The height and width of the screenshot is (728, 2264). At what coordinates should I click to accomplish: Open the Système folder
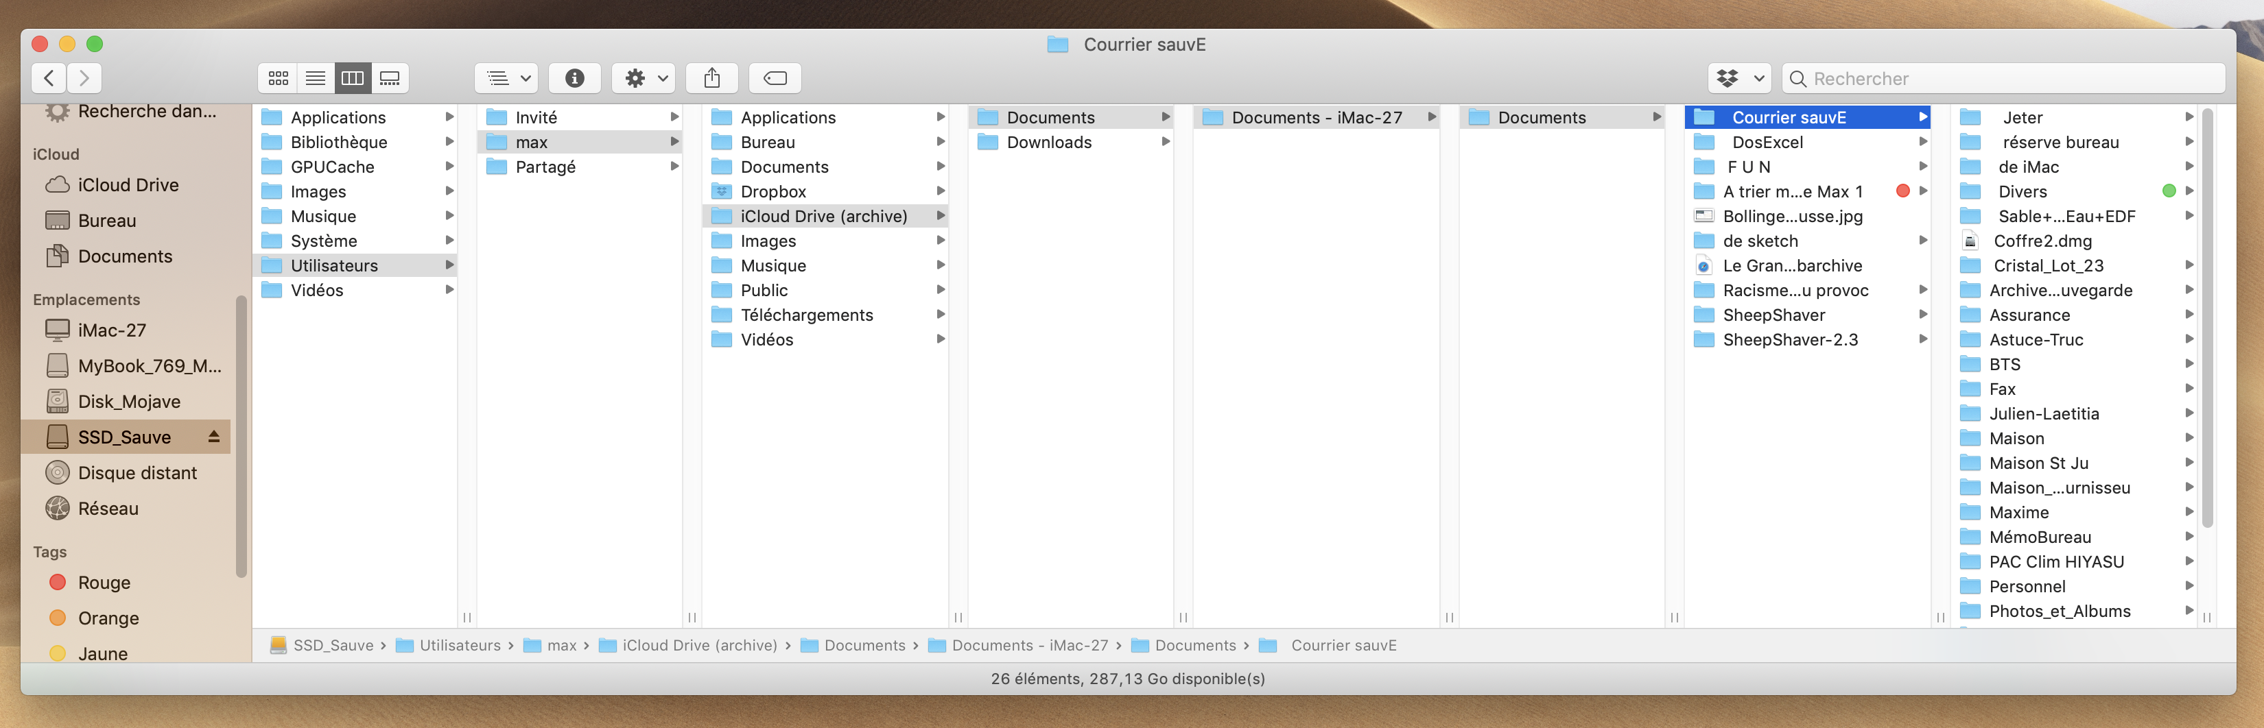tap(355, 241)
